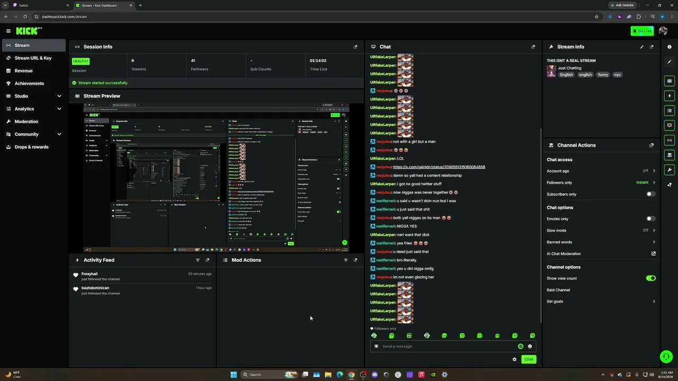Screen dimensions: 678x381
Task: Open Drops & rewards in the sidebar
Action: pos(34,147)
